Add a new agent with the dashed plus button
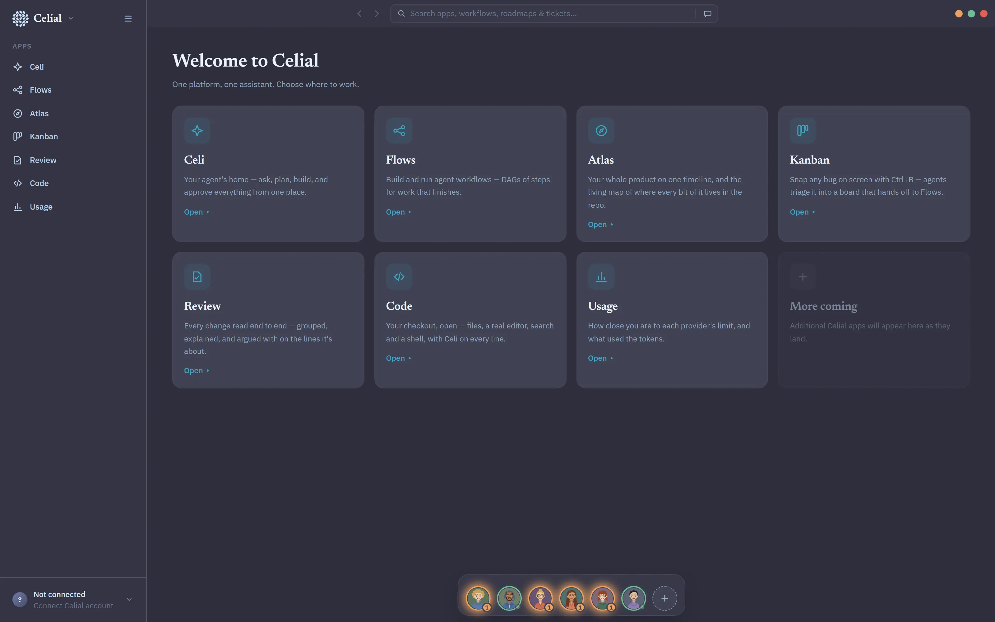This screenshot has width=995, height=622. (x=664, y=599)
